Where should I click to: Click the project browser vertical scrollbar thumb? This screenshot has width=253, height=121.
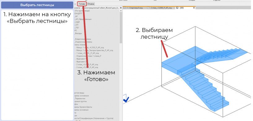tap(121, 27)
